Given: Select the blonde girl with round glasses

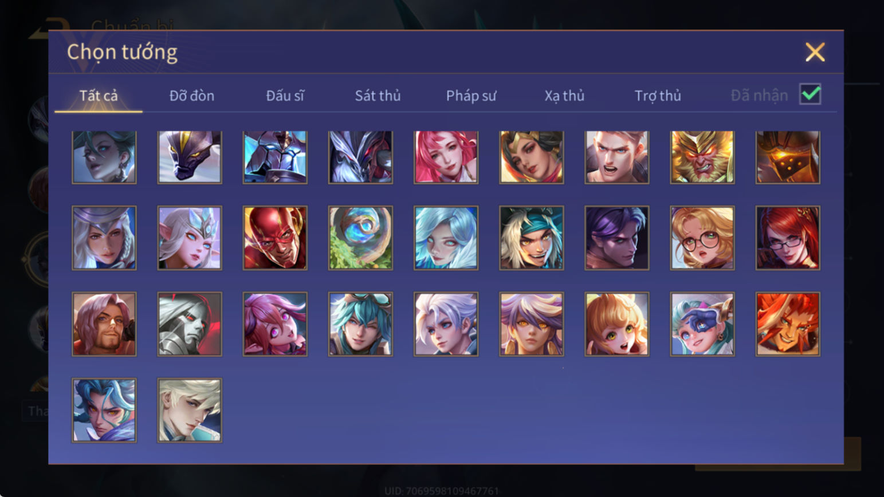Looking at the screenshot, I should click(x=702, y=238).
